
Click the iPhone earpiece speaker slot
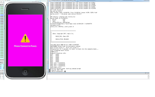tap(25, 9)
